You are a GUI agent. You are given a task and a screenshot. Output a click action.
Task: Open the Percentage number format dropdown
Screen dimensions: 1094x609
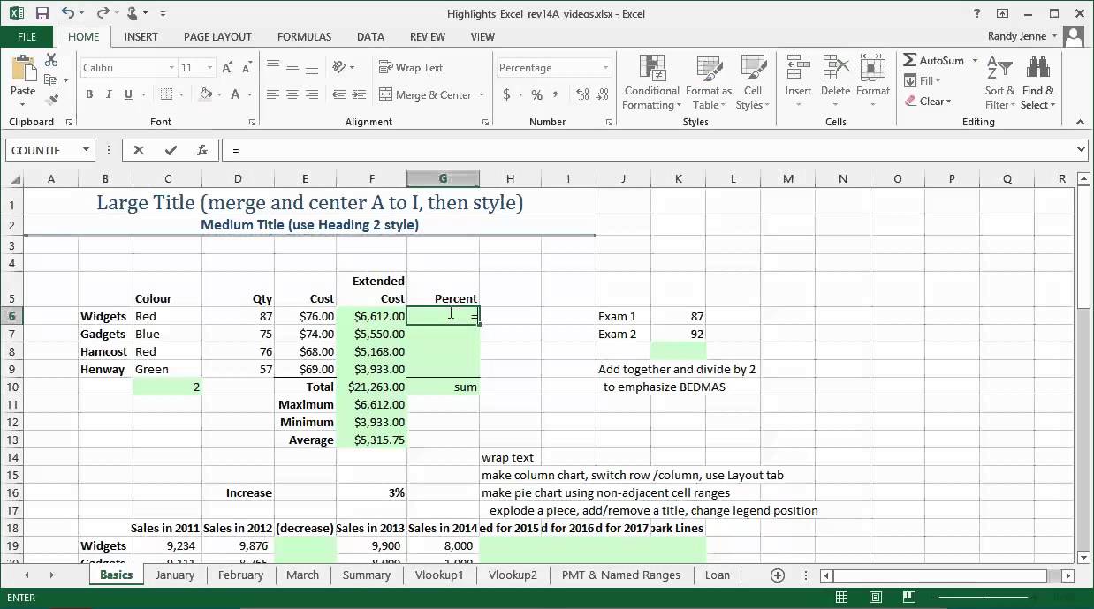tap(605, 68)
